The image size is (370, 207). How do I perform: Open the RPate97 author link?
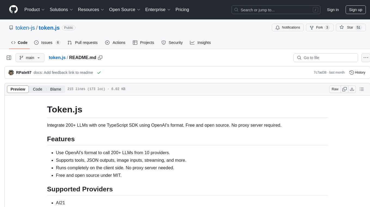click(24, 73)
